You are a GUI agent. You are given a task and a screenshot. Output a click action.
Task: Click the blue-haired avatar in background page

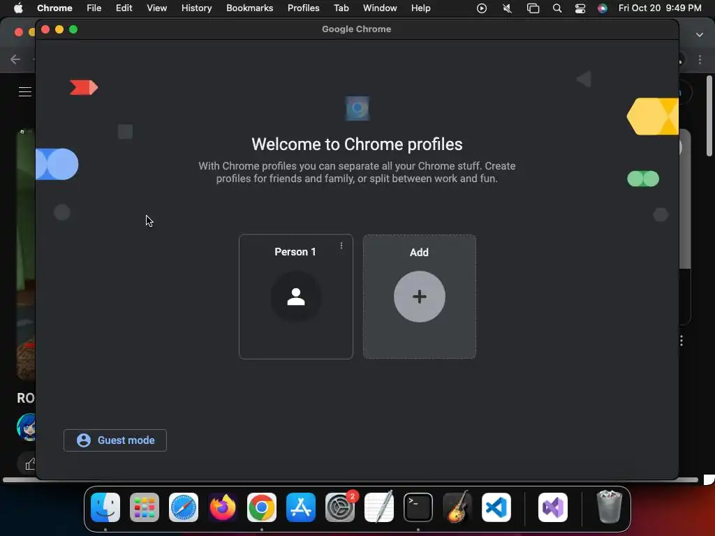click(27, 427)
